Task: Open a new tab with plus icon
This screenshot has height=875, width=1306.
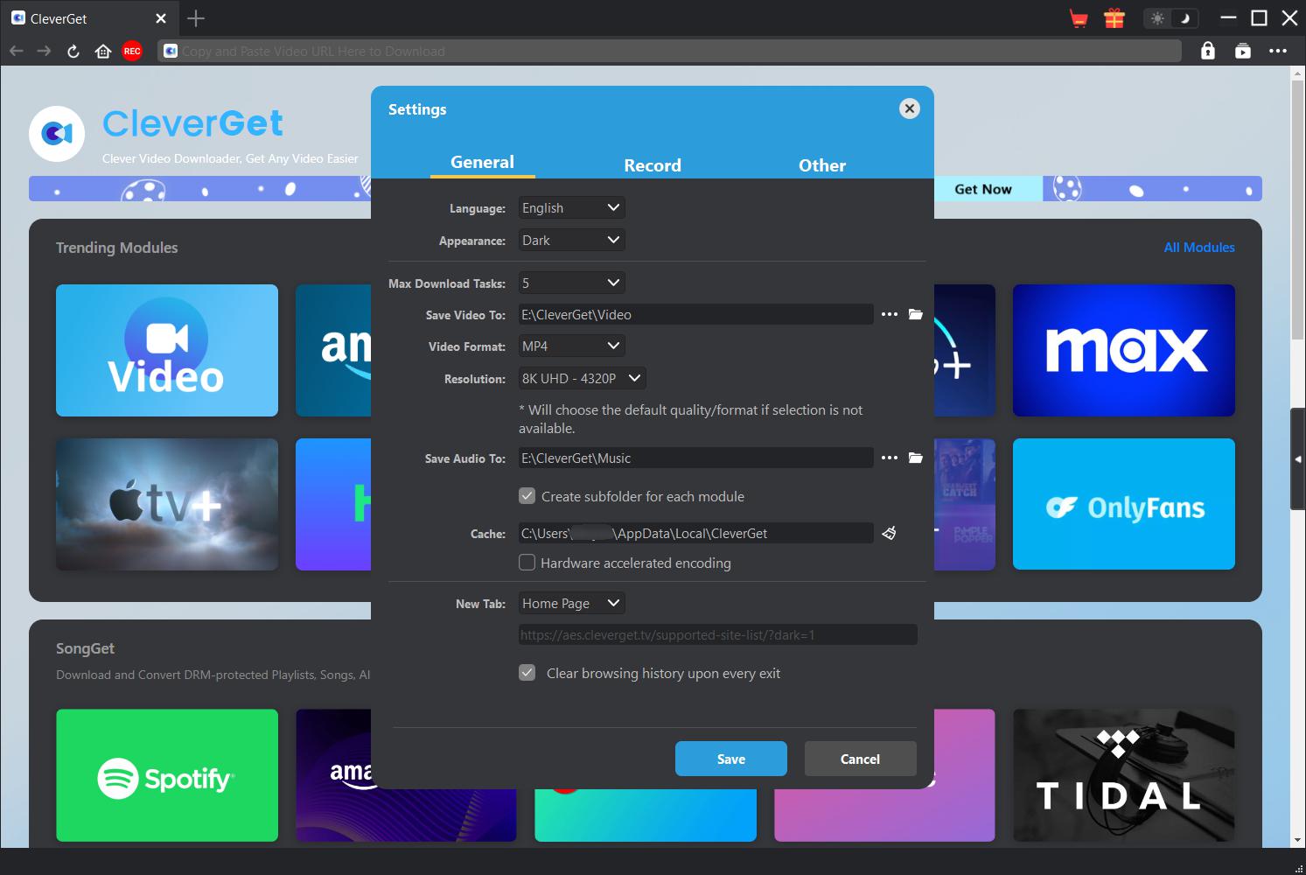Action: (196, 18)
